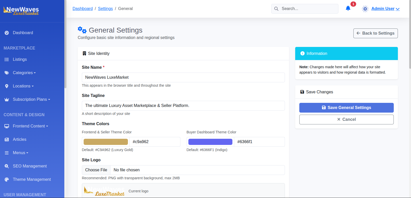Open Theme Management from the sidebar
This screenshot has height=198, width=411.
pyautogui.click(x=32, y=180)
